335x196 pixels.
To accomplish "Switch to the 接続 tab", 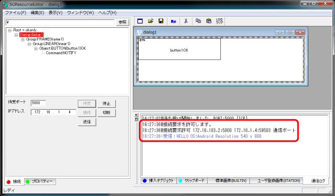I will (14, 182).
